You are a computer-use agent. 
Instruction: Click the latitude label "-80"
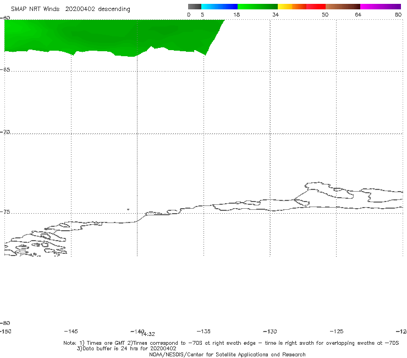click(x=5, y=323)
